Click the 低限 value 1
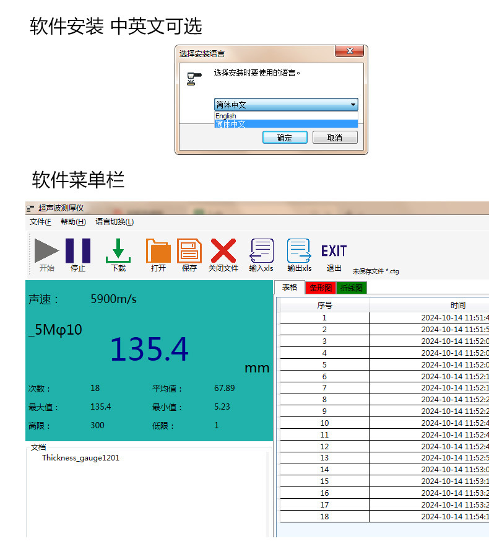This screenshot has height=541, width=489. pos(217,425)
